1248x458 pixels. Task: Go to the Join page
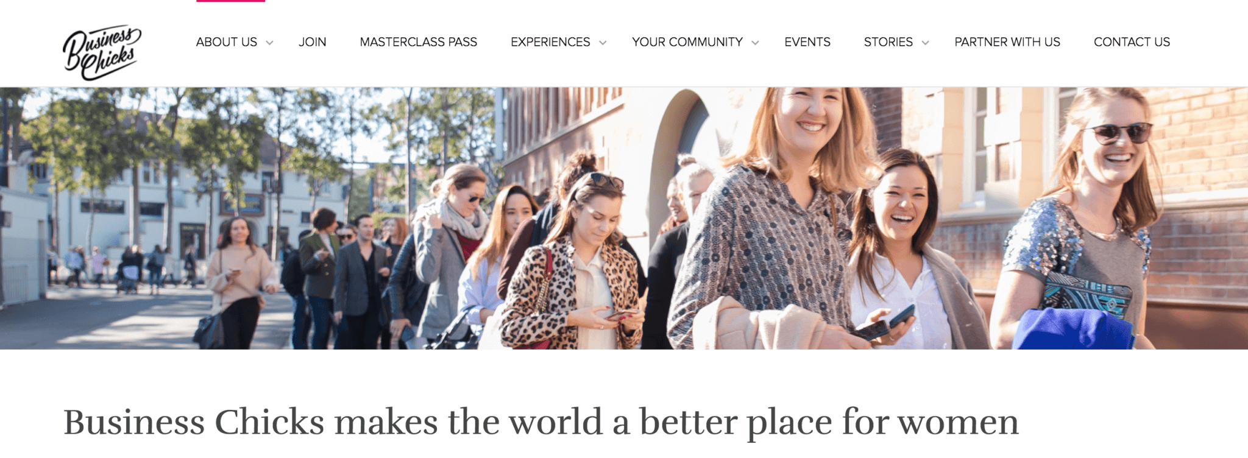(x=313, y=42)
